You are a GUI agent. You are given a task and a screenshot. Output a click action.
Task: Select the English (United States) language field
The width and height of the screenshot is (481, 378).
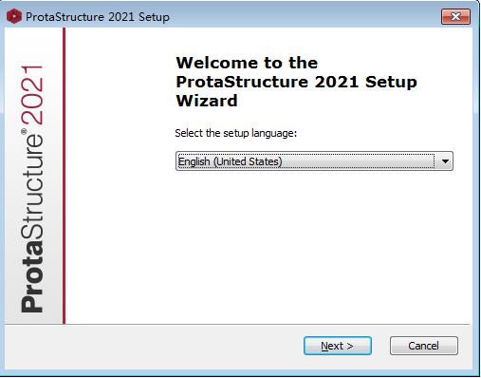coord(314,161)
